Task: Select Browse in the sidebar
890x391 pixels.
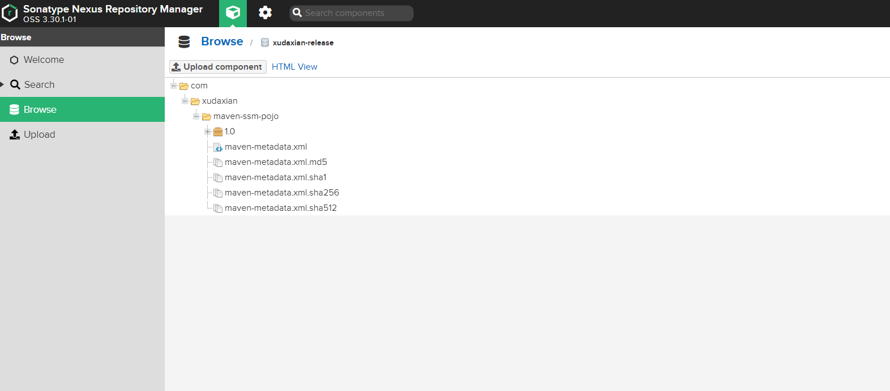Action: (82, 109)
